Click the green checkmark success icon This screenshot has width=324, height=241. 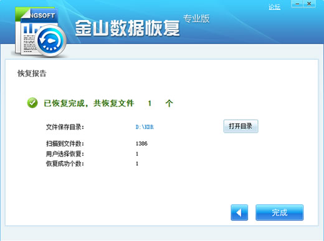click(x=32, y=103)
